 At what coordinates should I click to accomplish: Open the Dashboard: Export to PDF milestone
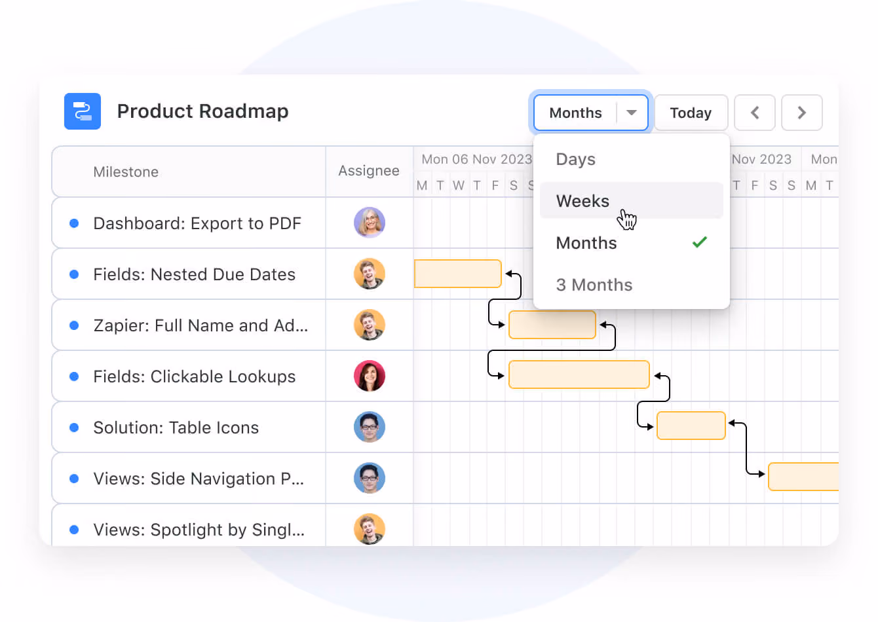(x=197, y=223)
